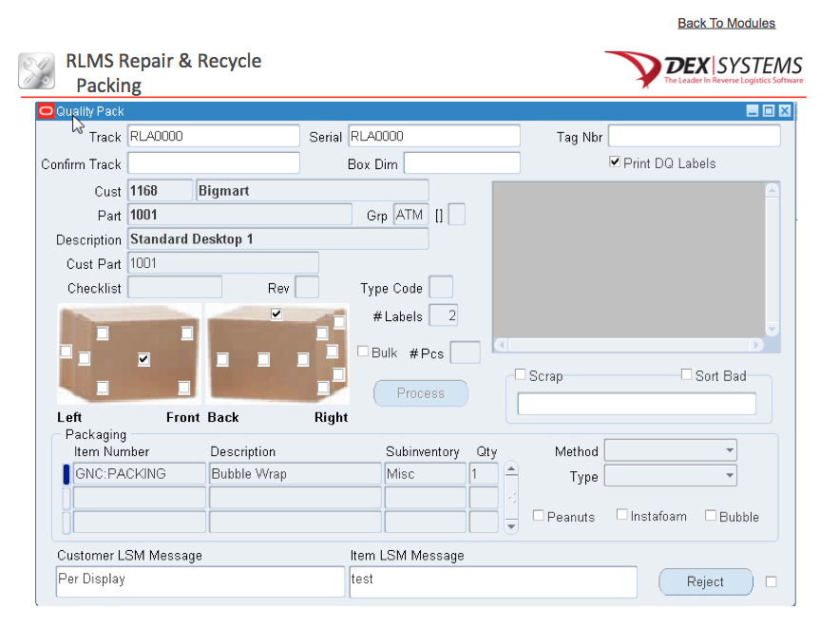The width and height of the screenshot is (839, 628).
Task: Open the Quality Pack window menu icon
Action: [x=45, y=111]
